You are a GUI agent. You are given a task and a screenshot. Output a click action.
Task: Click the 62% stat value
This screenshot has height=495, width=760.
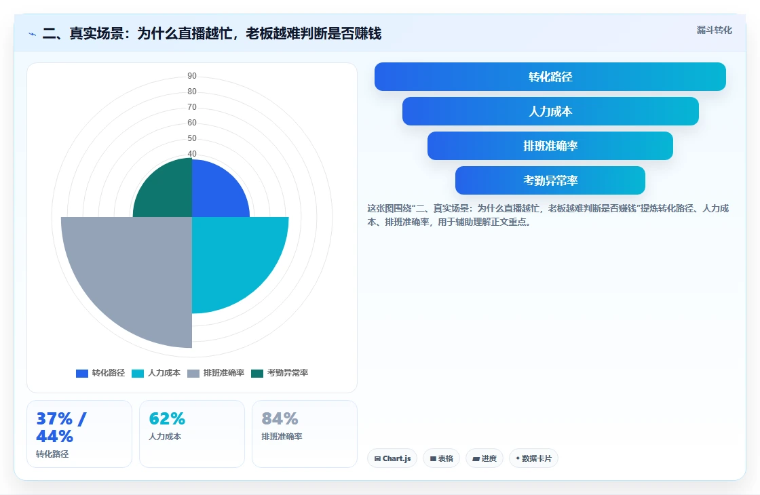pos(167,418)
